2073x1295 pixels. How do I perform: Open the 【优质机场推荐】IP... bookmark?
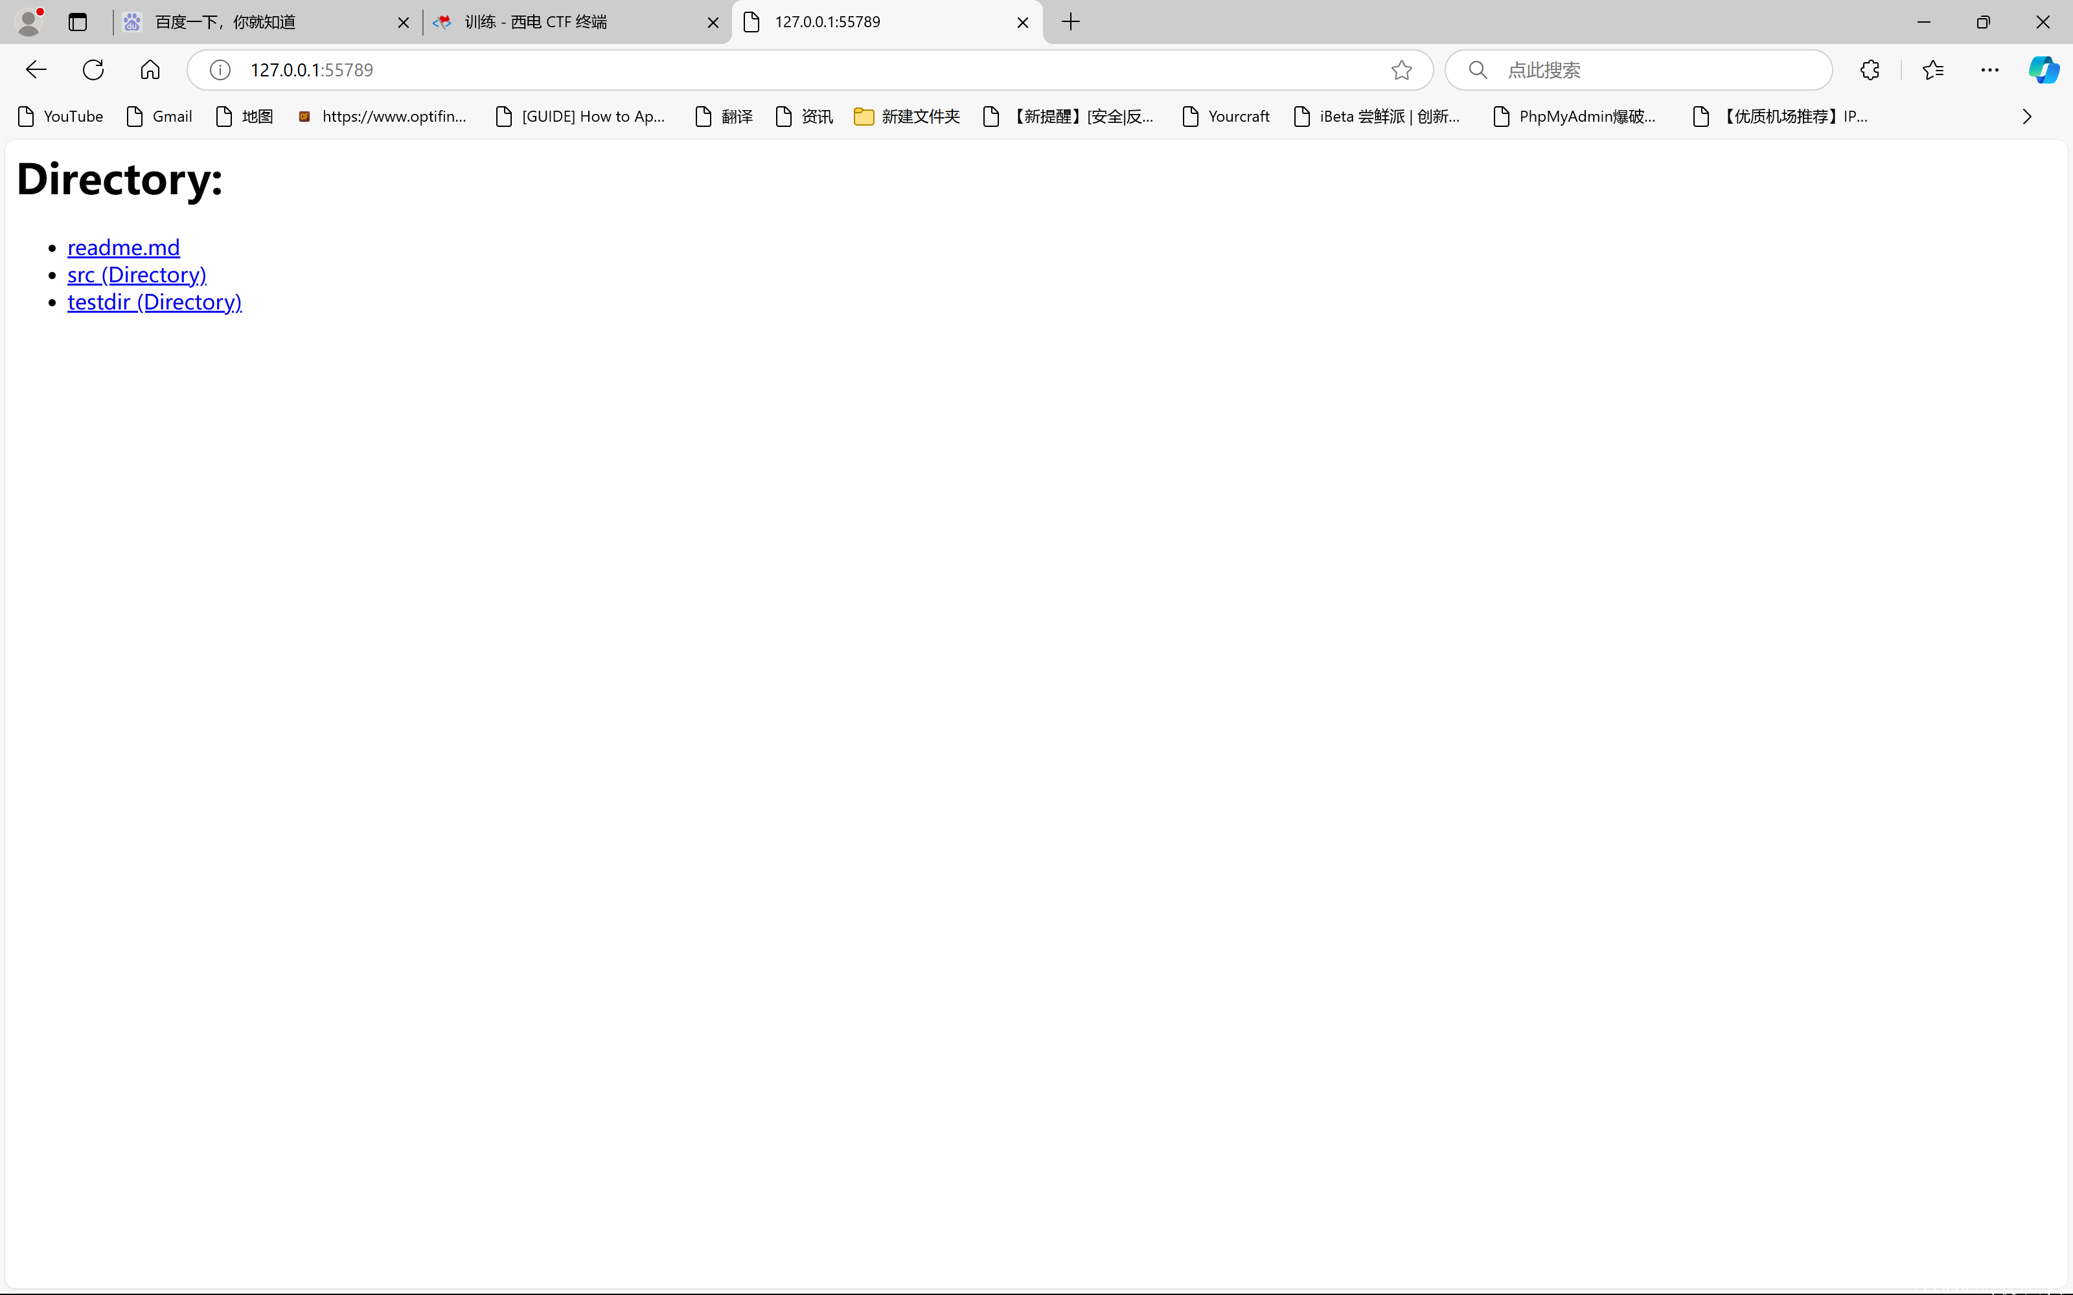pos(1781,117)
